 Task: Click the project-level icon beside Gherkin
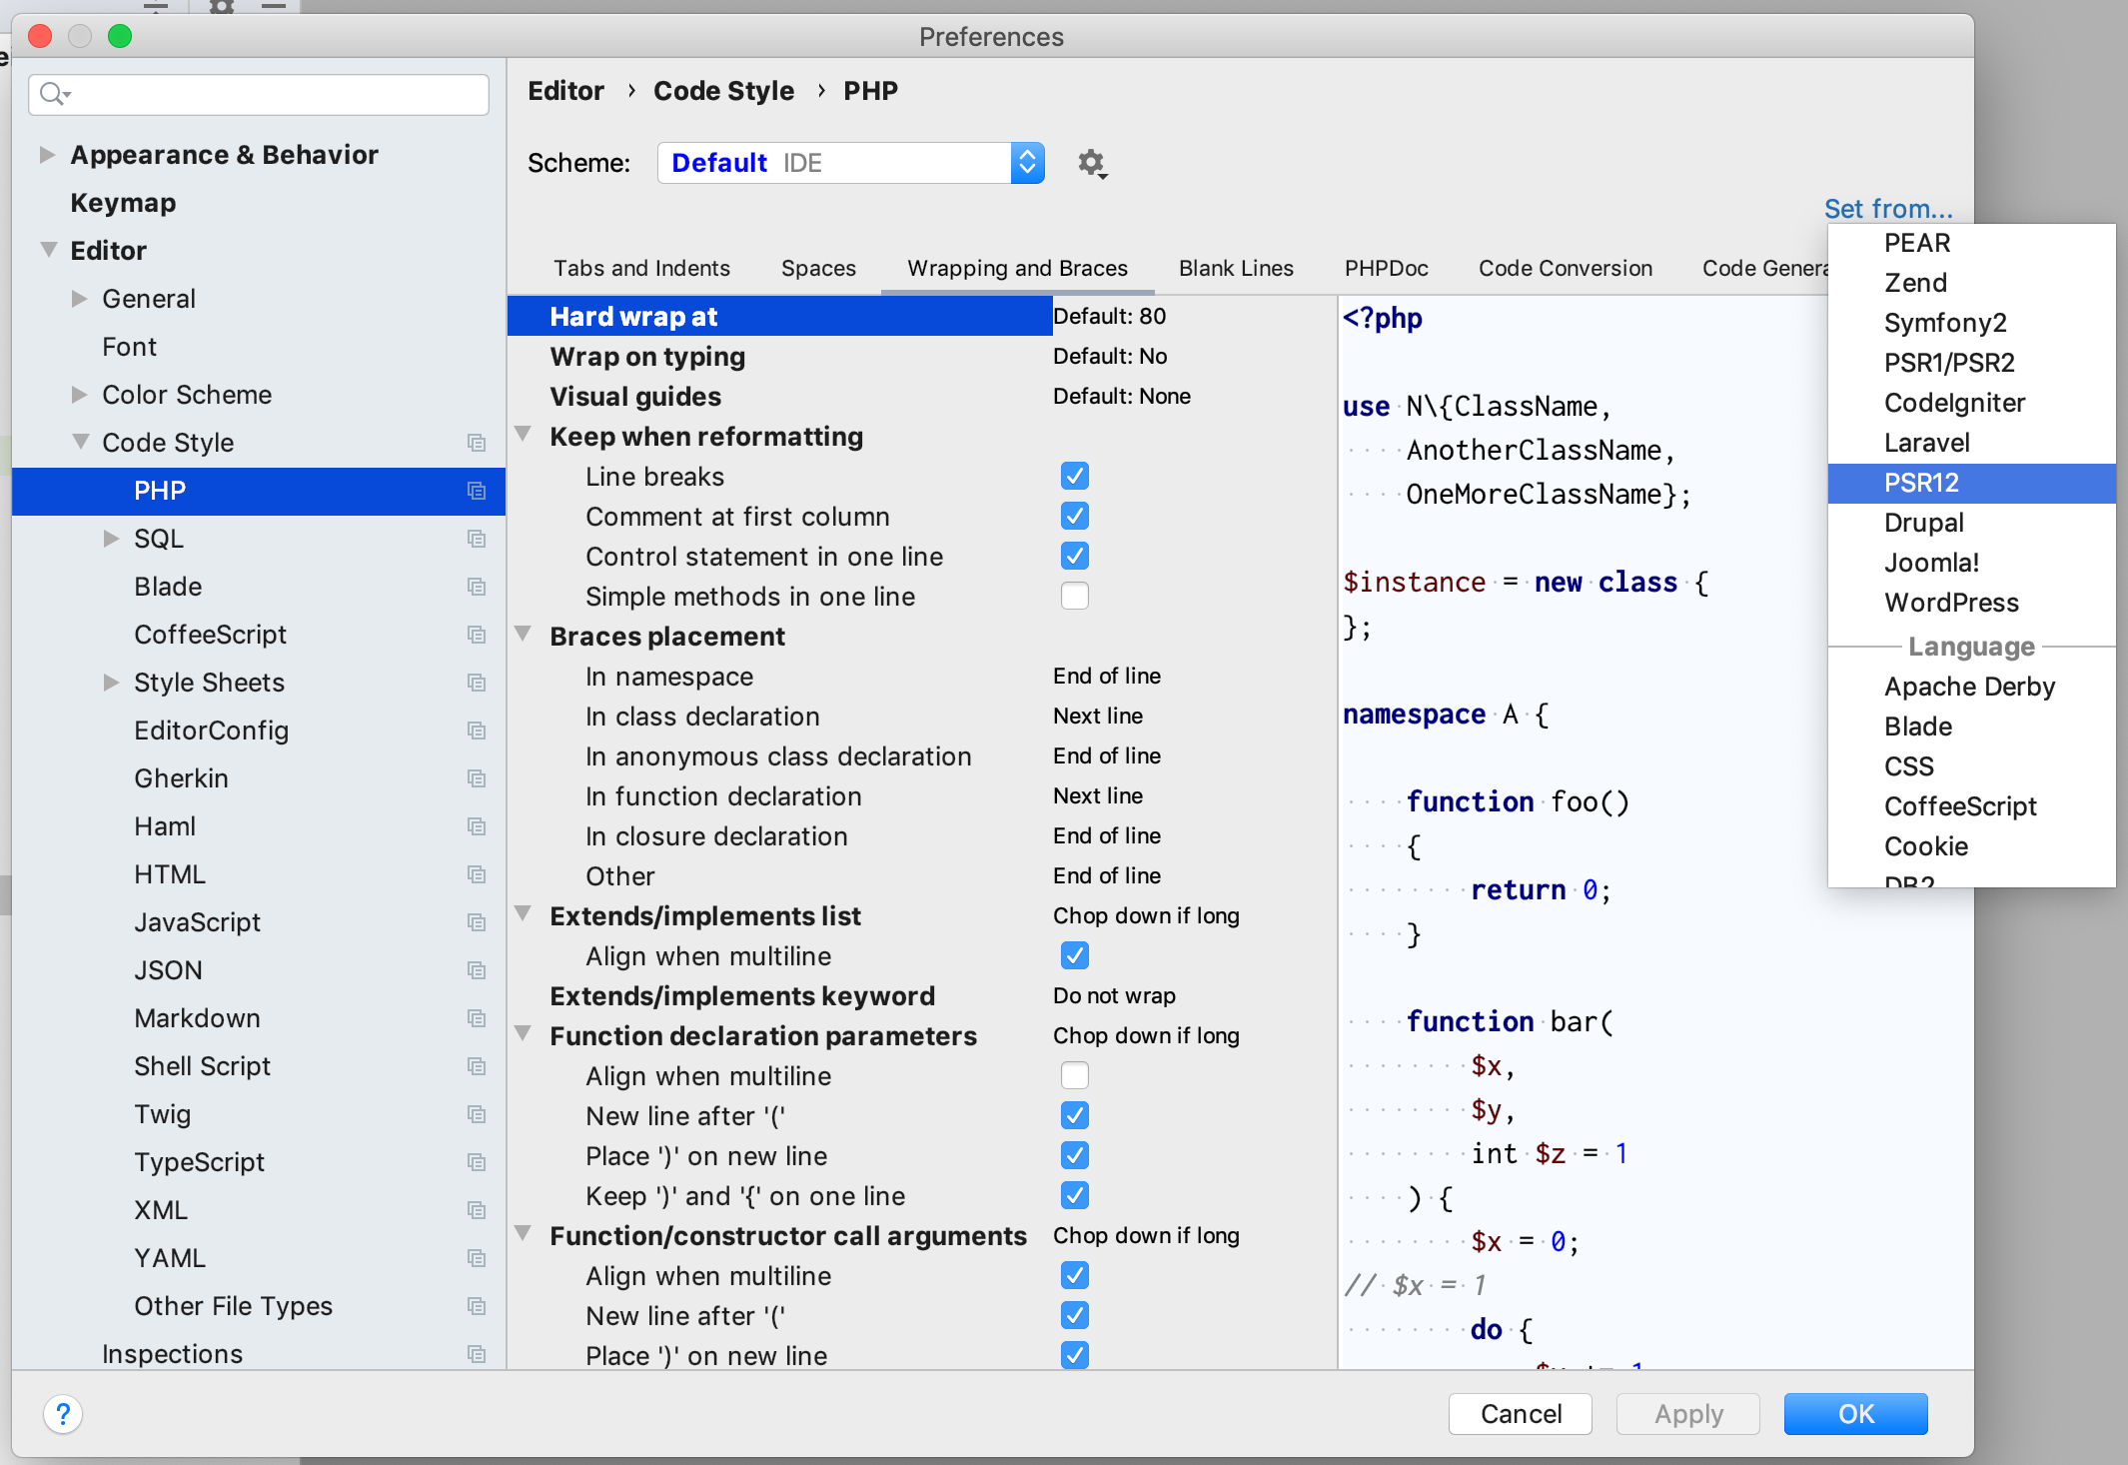click(477, 778)
